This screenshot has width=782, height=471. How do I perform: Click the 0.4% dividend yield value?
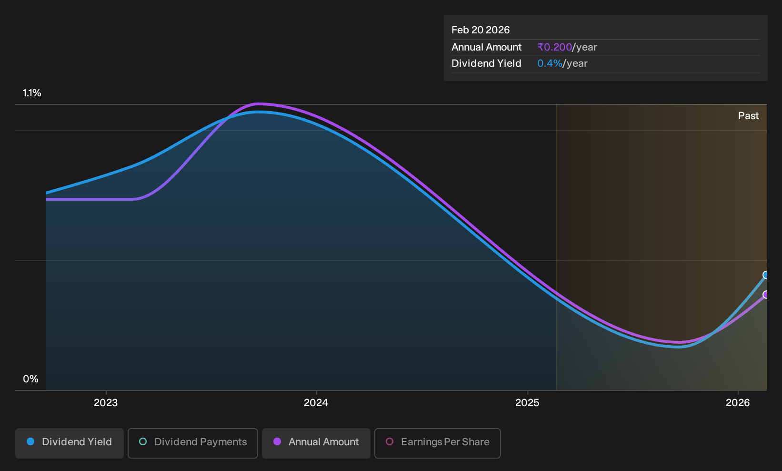tap(550, 63)
